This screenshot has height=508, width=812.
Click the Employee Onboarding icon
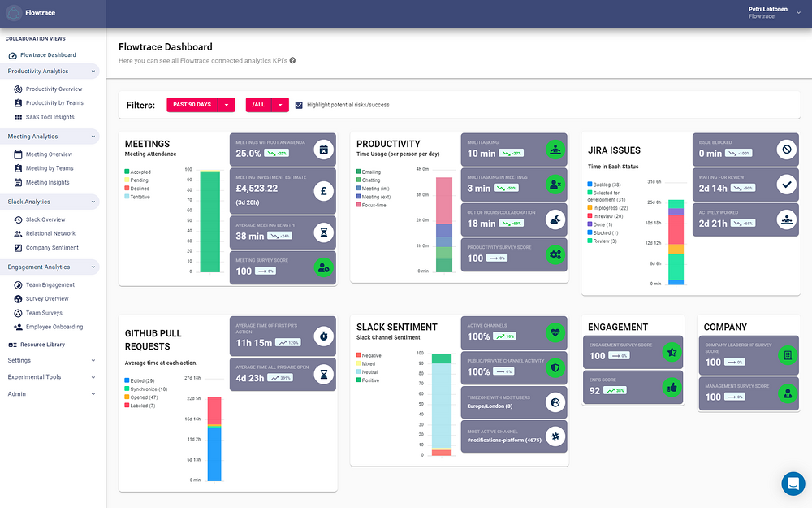pos(18,327)
